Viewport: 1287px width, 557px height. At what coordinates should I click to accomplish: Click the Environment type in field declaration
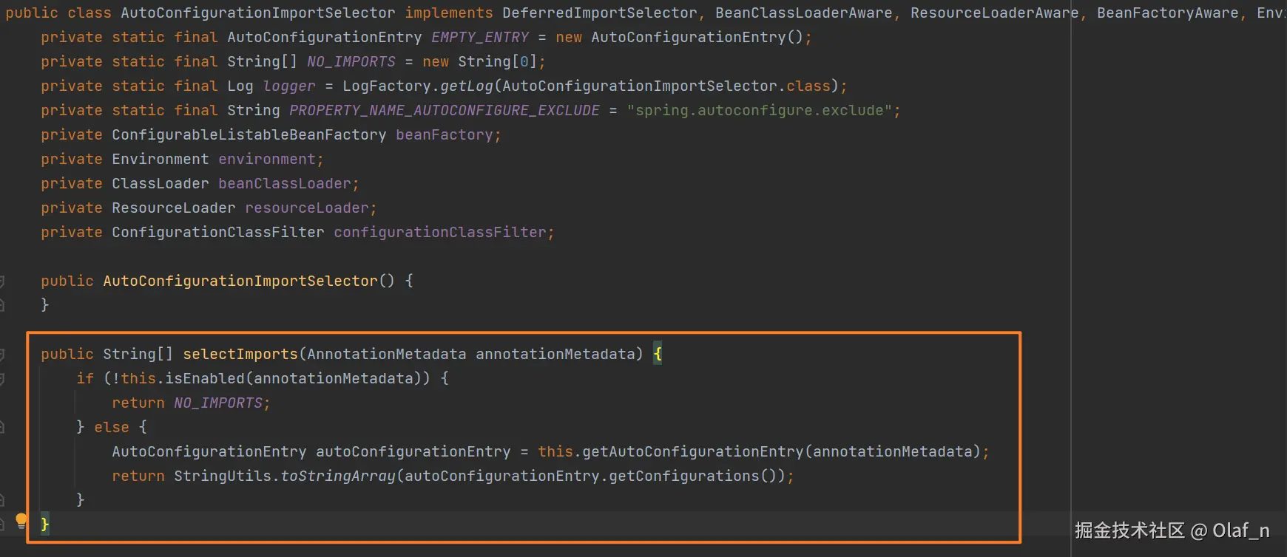(161, 159)
